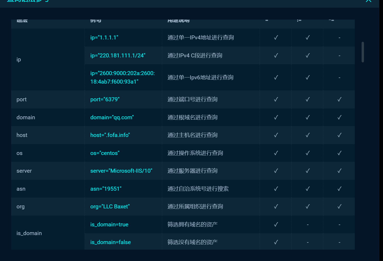Viewport: 383px width, 261px height.
Task: Click the "!=" checkmark in the os row
Action: point(307,153)
